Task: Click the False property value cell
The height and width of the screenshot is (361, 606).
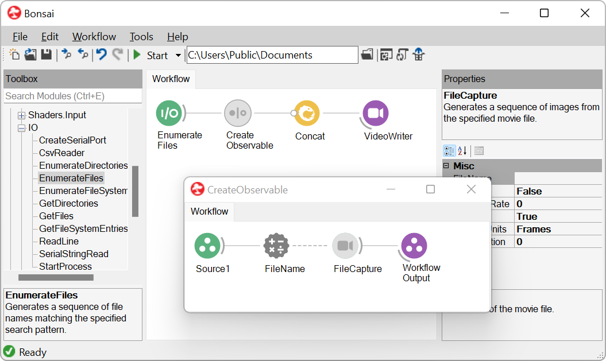Action: (x=558, y=191)
